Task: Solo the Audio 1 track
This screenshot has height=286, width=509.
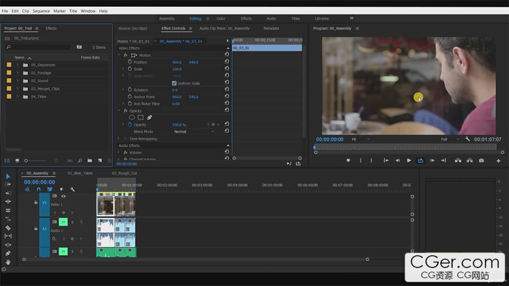Action: coord(72,222)
